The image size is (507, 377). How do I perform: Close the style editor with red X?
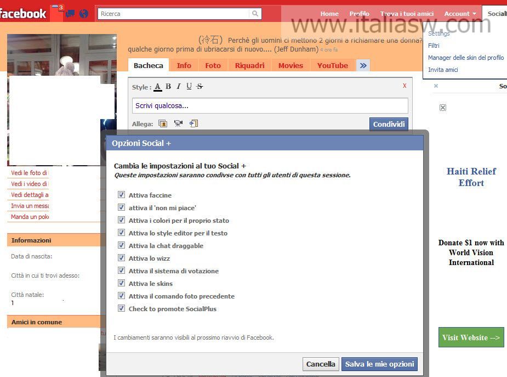point(405,86)
